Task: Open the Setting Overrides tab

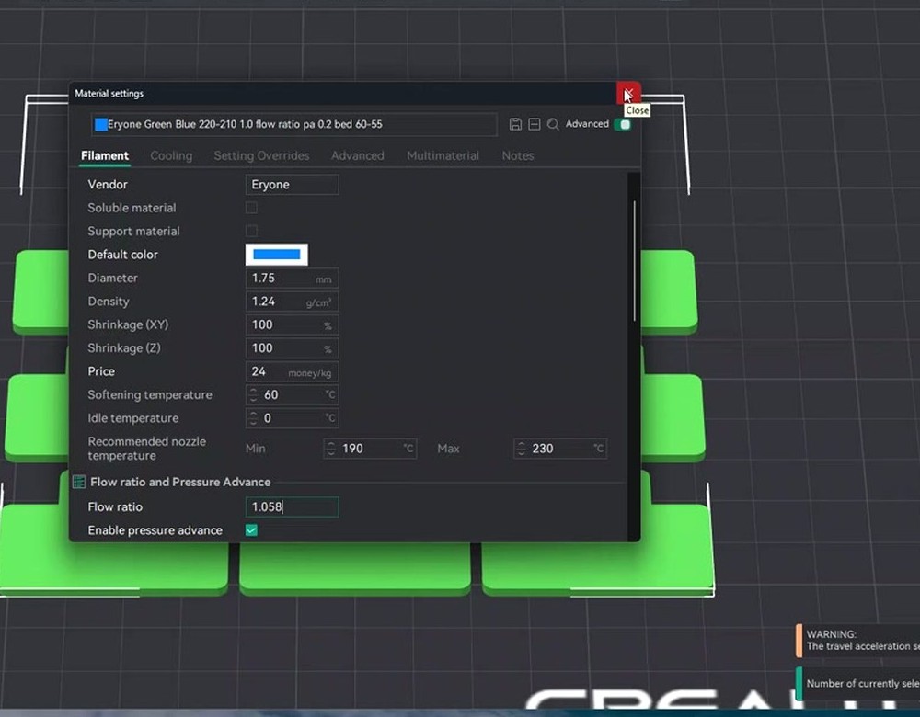Action: 261,156
